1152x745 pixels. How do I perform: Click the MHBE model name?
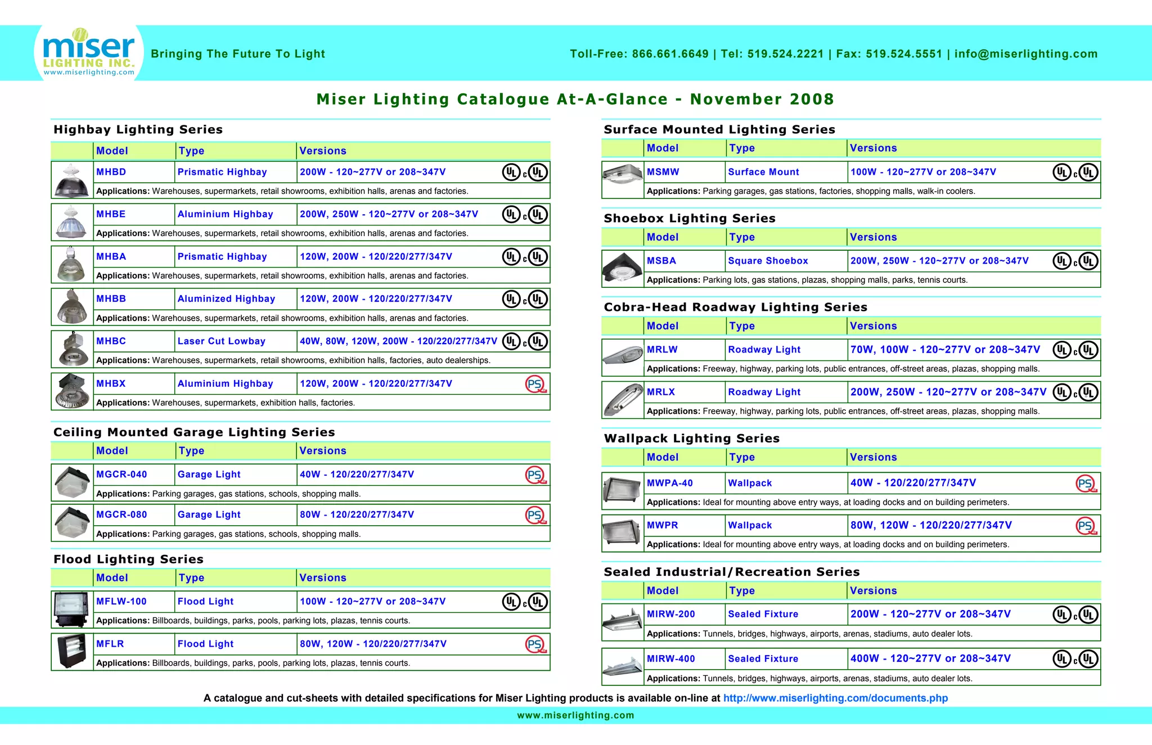pos(111,214)
